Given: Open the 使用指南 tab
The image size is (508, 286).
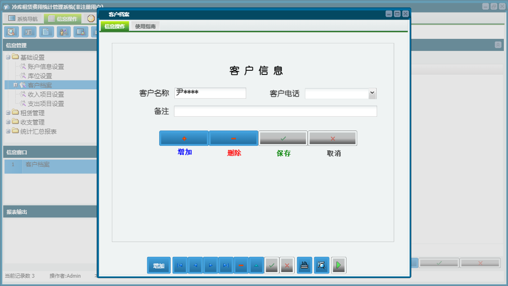Looking at the screenshot, I should [x=145, y=26].
